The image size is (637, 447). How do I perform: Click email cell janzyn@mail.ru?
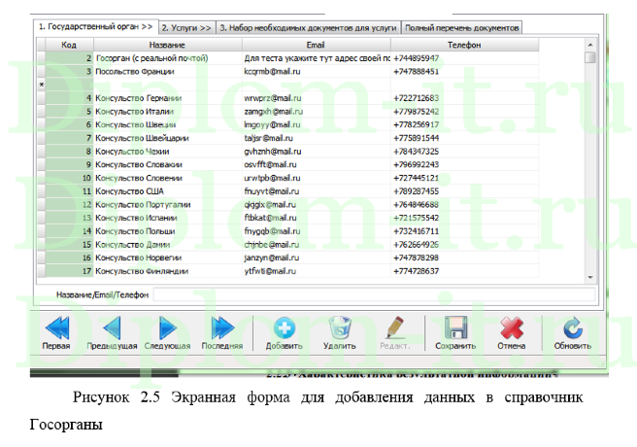tap(316, 258)
